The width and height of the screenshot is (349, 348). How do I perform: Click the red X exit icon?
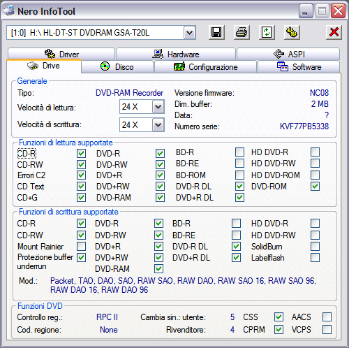tap(334, 32)
